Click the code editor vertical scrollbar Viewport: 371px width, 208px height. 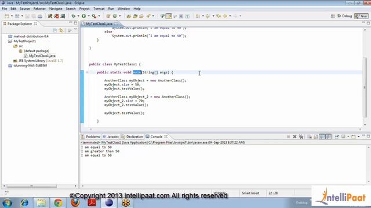(x=365, y=87)
